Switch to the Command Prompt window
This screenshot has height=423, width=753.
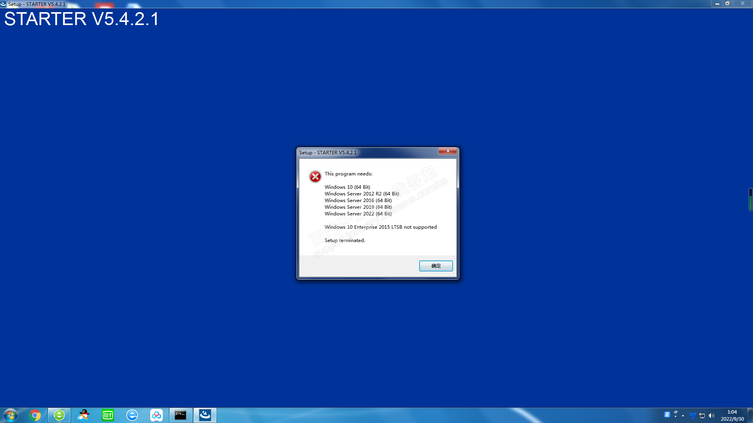180,415
